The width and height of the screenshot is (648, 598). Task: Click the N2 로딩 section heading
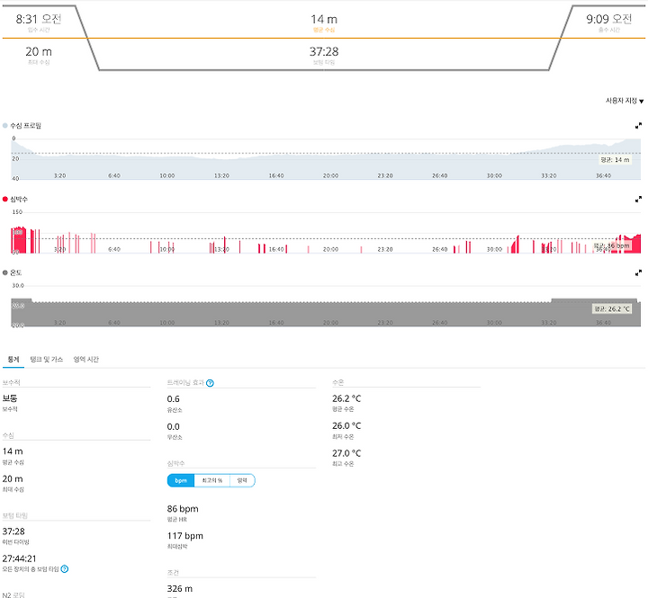click(x=13, y=595)
